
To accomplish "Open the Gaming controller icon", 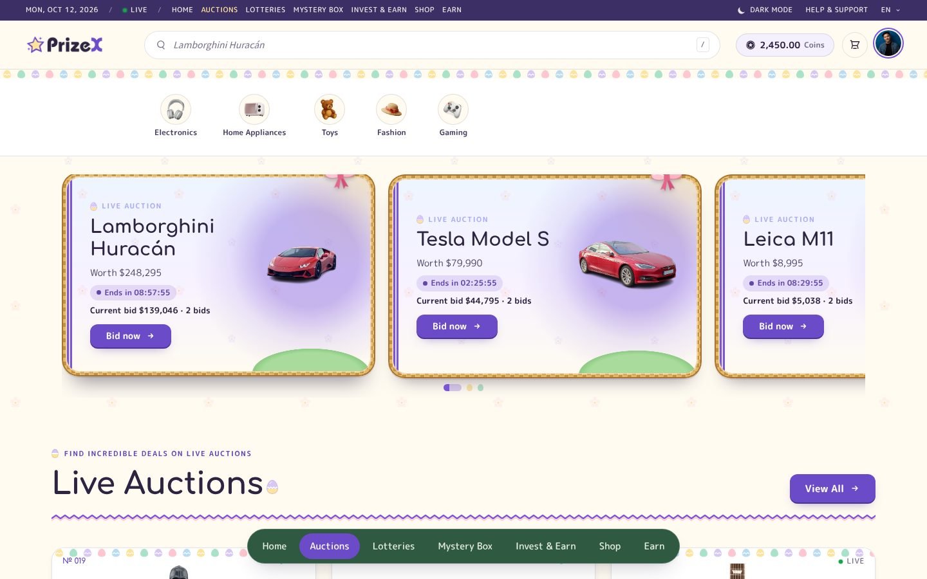I will click(x=453, y=109).
